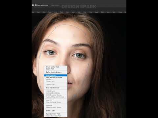Open the pen options gear icon
The width and height of the screenshot is (158, 118).
coord(33,5)
